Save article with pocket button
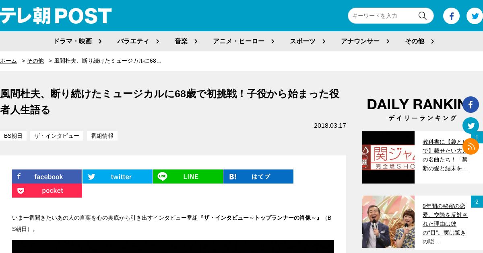This screenshot has height=253, width=483. pyautogui.click(x=47, y=190)
